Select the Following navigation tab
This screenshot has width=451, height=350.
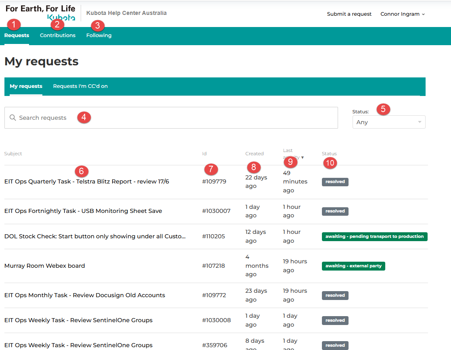pyautogui.click(x=98, y=35)
